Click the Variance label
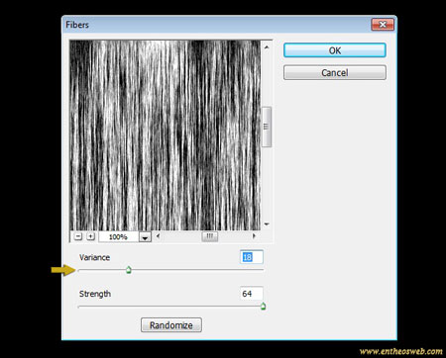This screenshot has height=358, width=446. pos(94,257)
